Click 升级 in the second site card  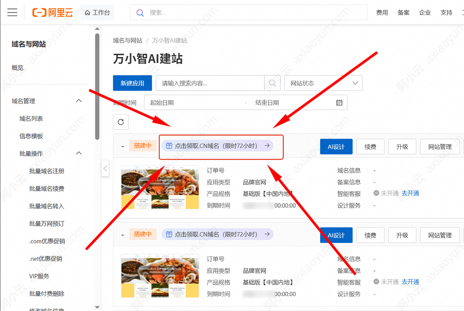coord(402,235)
